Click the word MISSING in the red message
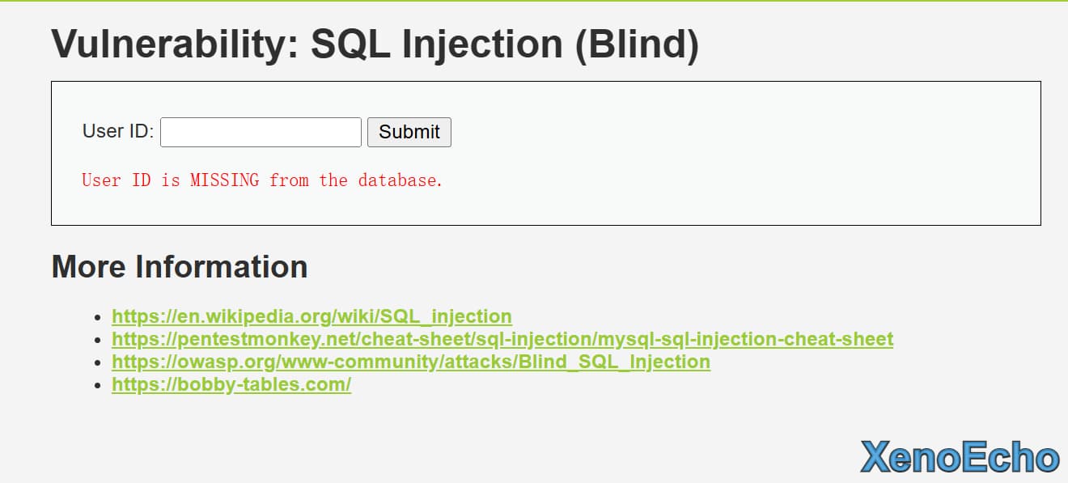Screen dimensions: 1068x483 point(225,180)
